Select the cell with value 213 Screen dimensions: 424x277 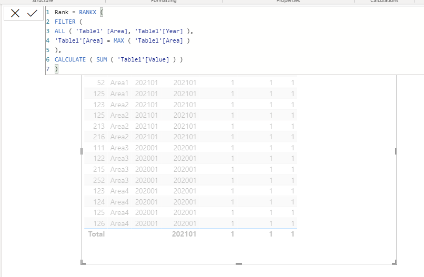[99, 126]
